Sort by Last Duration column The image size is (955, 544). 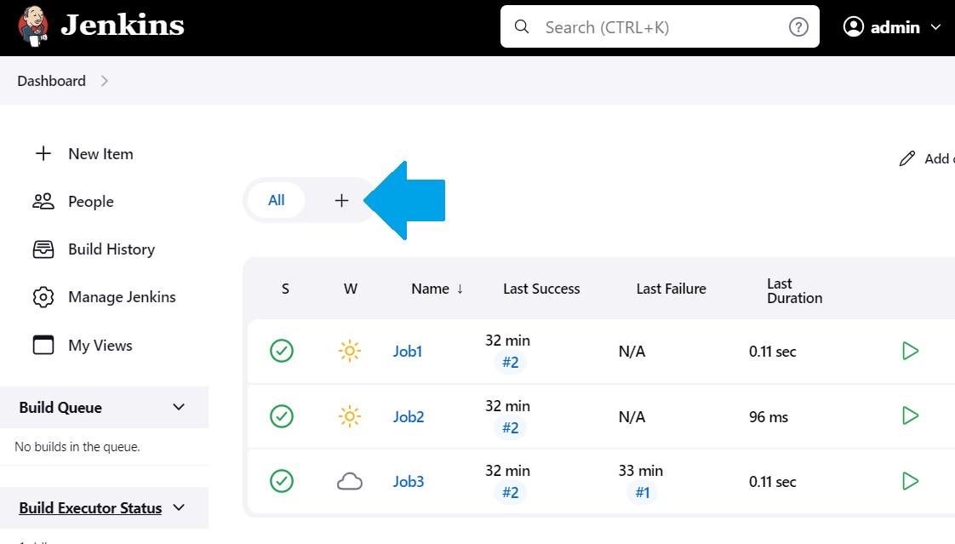pyautogui.click(x=794, y=290)
